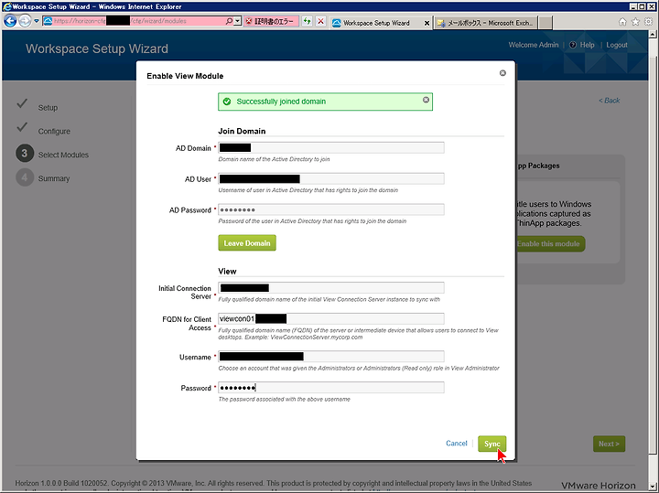Click the Welcome Admin text
The image size is (659, 493).
point(534,45)
